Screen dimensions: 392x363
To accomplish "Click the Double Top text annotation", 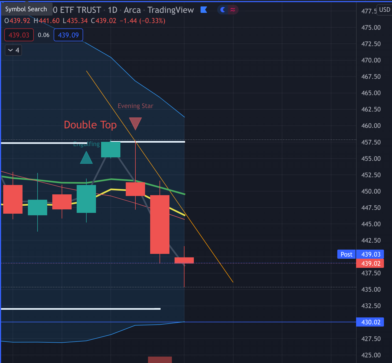I will coord(90,125).
